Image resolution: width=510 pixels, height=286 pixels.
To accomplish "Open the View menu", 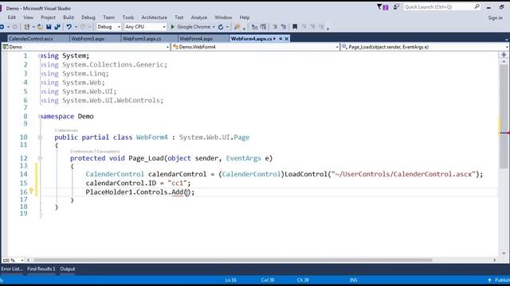I will click(29, 17).
